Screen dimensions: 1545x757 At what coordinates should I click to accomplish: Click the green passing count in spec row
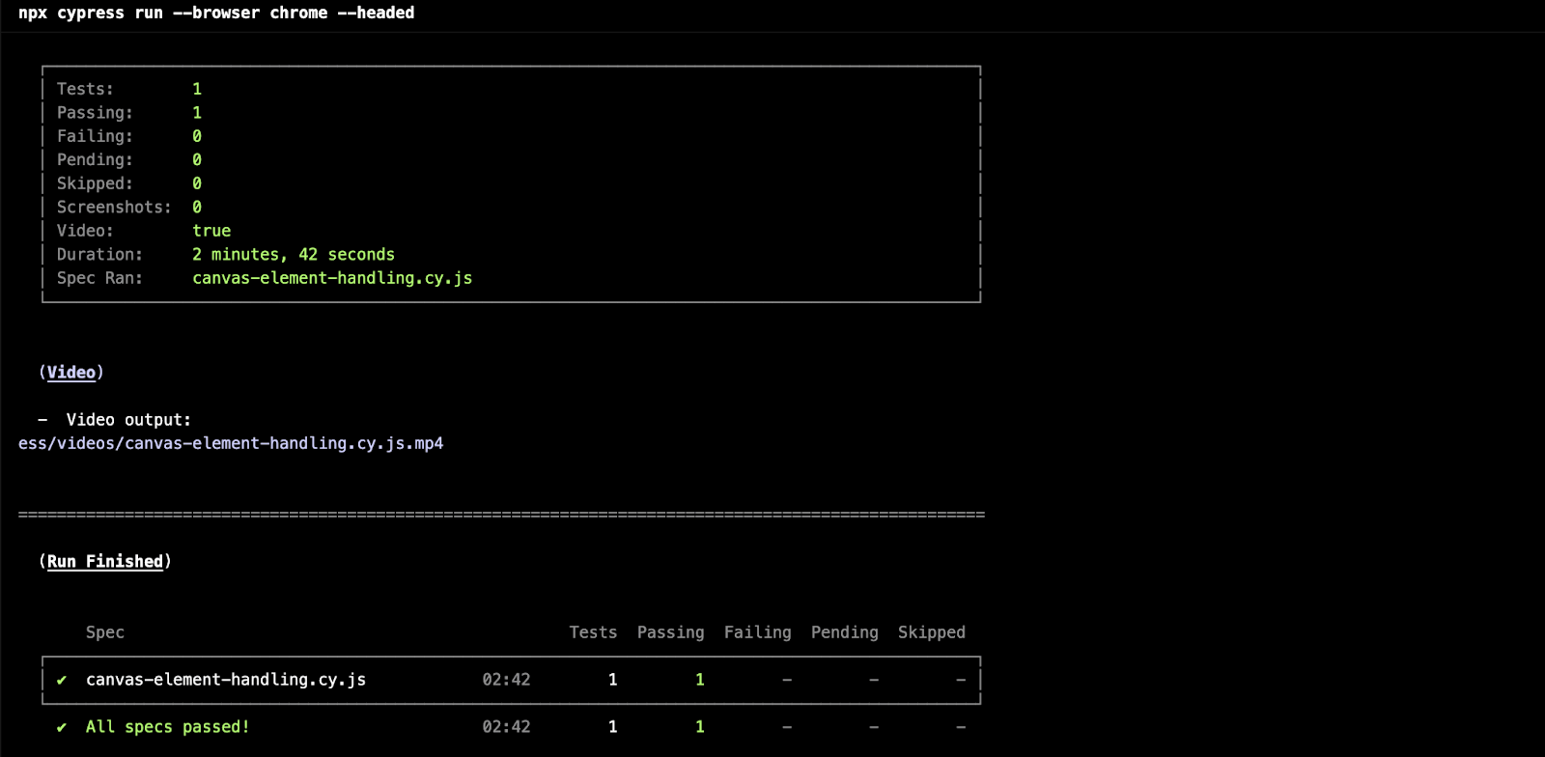coord(700,680)
